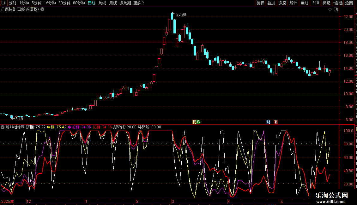Select the 周线 weekly period tab
The width and height of the screenshot is (357, 205).
[x=102, y=3]
